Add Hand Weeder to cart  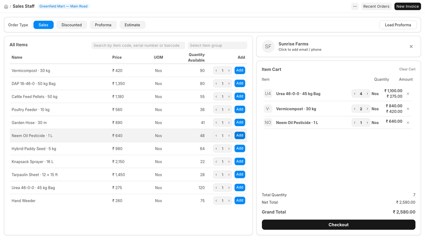click(x=239, y=200)
